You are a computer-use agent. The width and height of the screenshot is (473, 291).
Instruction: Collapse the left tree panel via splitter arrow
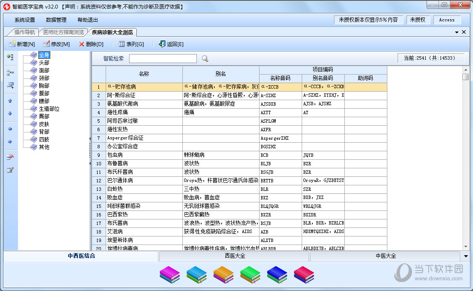(x=90, y=139)
